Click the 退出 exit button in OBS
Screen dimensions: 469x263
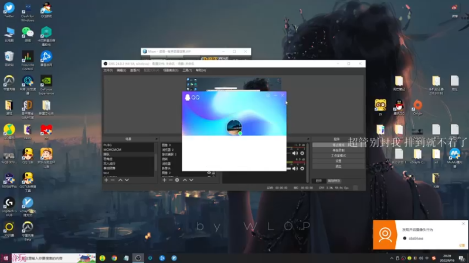tap(338, 167)
